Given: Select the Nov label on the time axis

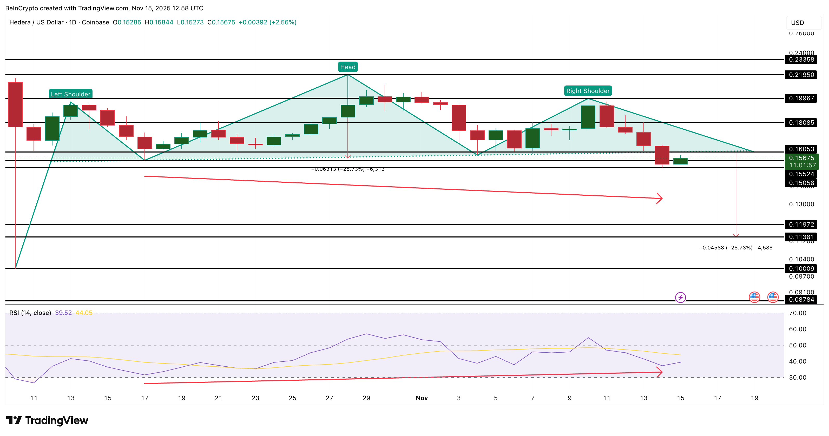Looking at the screenshot, I should tap(421, 398).
